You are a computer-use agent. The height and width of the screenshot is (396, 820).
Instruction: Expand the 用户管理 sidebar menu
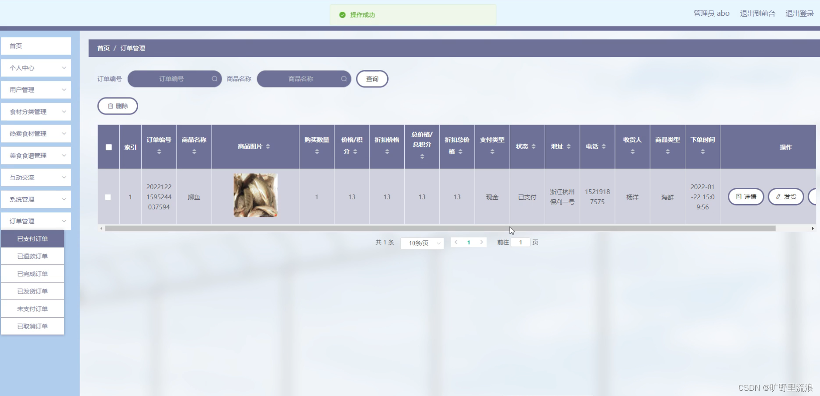point(36,90)
